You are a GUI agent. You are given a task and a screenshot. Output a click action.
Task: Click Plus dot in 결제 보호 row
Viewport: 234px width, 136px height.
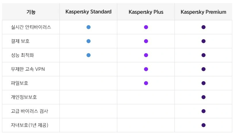(146, 41)
